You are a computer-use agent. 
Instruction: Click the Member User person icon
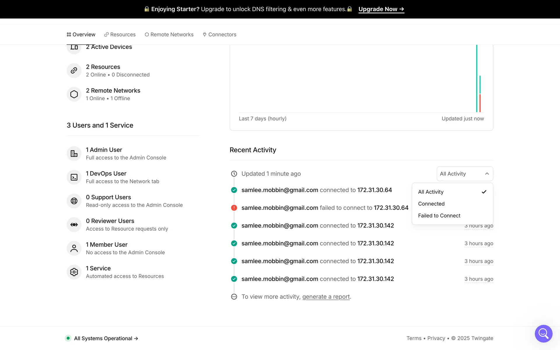point(74,248)
